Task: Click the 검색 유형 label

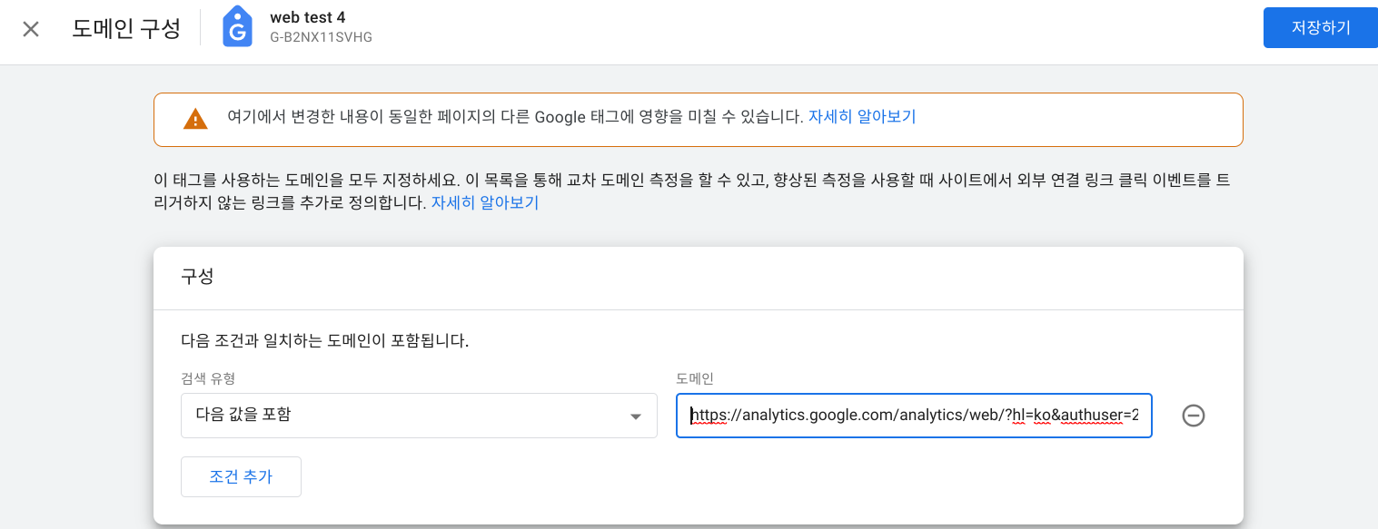Action: point(208,378)
